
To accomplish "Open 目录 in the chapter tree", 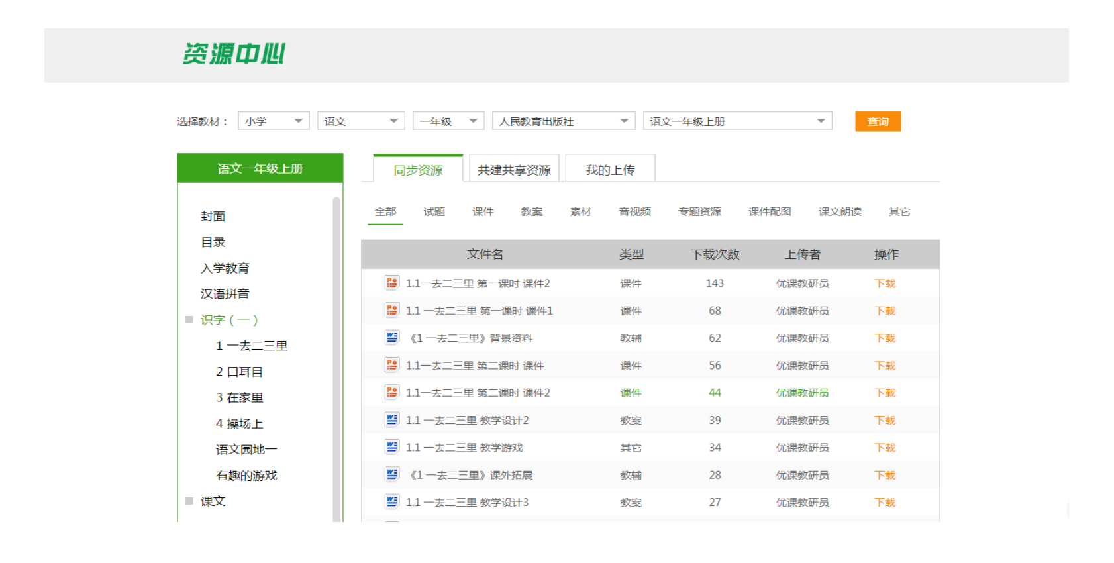I will (213, 242).
